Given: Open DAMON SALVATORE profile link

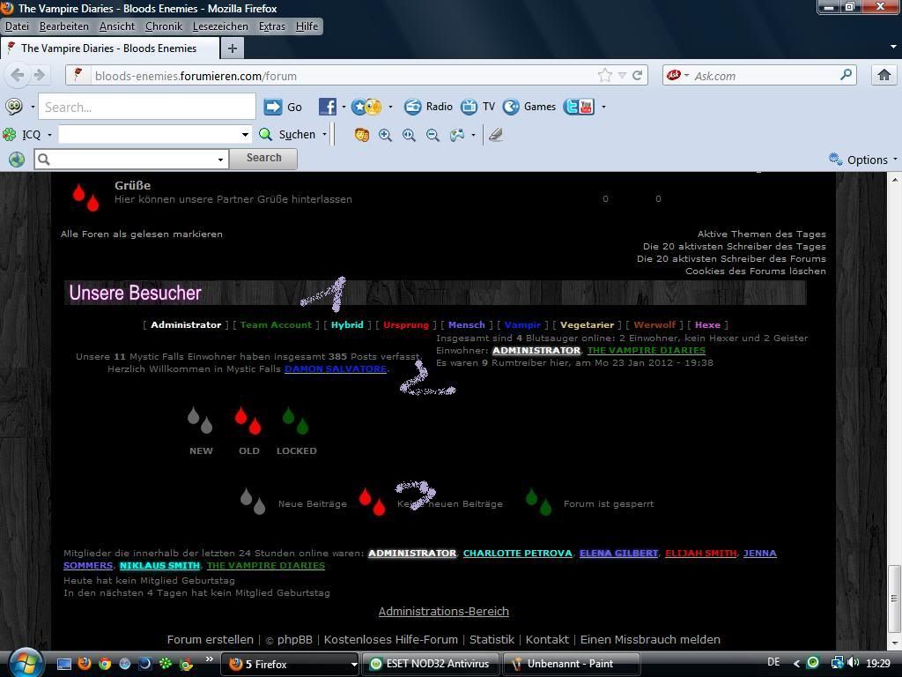Looking at the screenshot, I should 336,368.
